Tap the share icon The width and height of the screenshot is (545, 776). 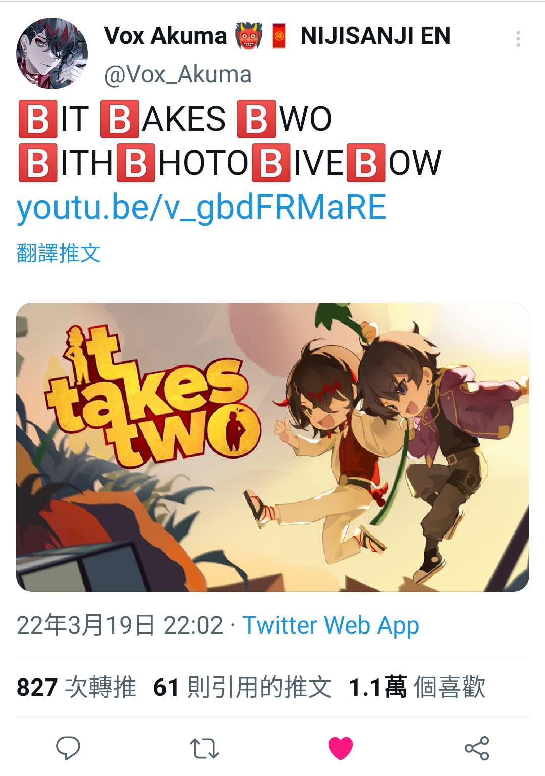point(477,748)
